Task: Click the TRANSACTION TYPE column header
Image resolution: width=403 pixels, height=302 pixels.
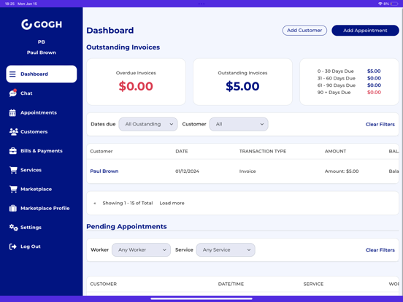Action: click(263, 151)
